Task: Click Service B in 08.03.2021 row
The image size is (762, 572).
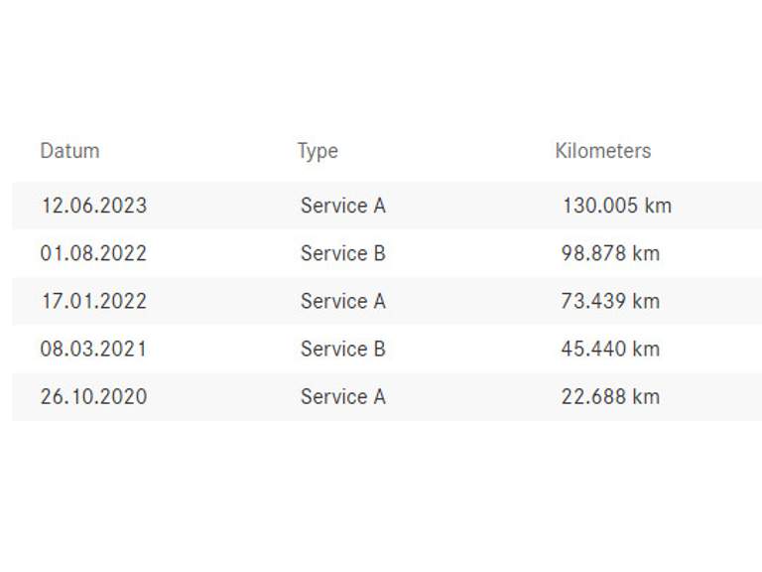Action: click(x=342, y=349)
